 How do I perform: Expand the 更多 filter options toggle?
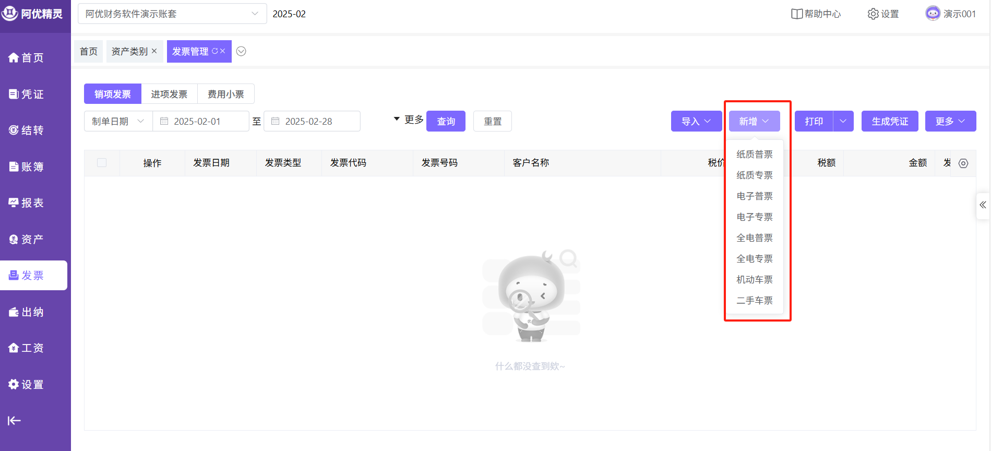408,120
